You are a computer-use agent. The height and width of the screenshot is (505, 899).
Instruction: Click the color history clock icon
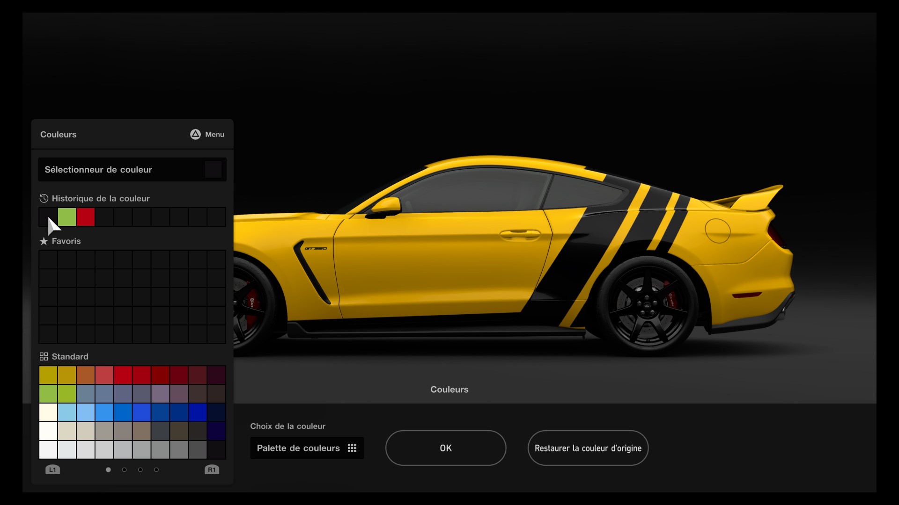click(x=44, y=198)
